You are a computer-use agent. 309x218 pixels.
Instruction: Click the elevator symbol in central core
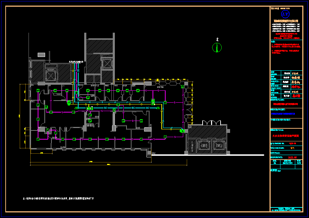click(x=106, y=64)
